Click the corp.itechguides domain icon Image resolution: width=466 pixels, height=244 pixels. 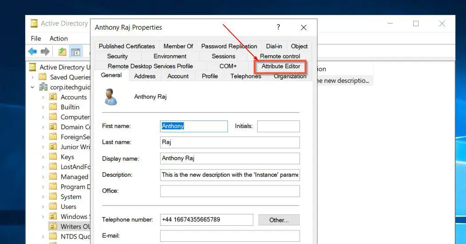click(x=43, y=87)
